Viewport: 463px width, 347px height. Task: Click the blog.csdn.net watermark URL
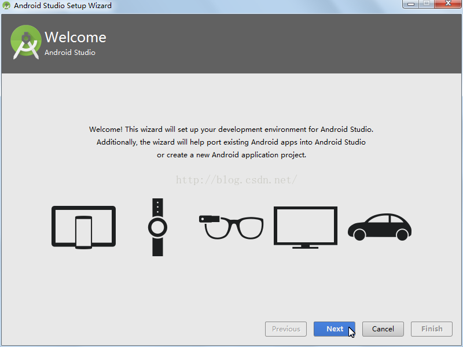coord(236,180)
